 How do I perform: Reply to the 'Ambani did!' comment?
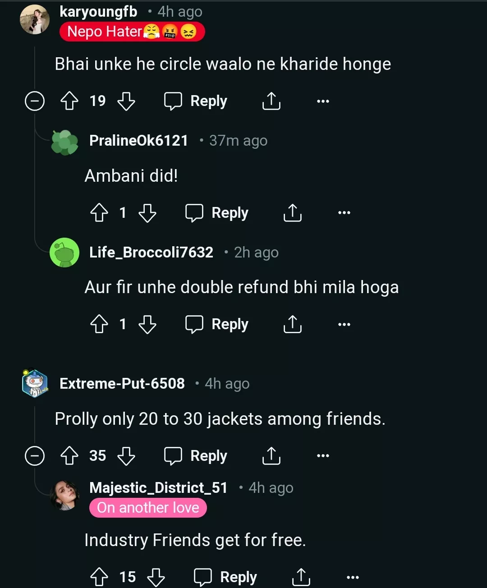[217, 213]
